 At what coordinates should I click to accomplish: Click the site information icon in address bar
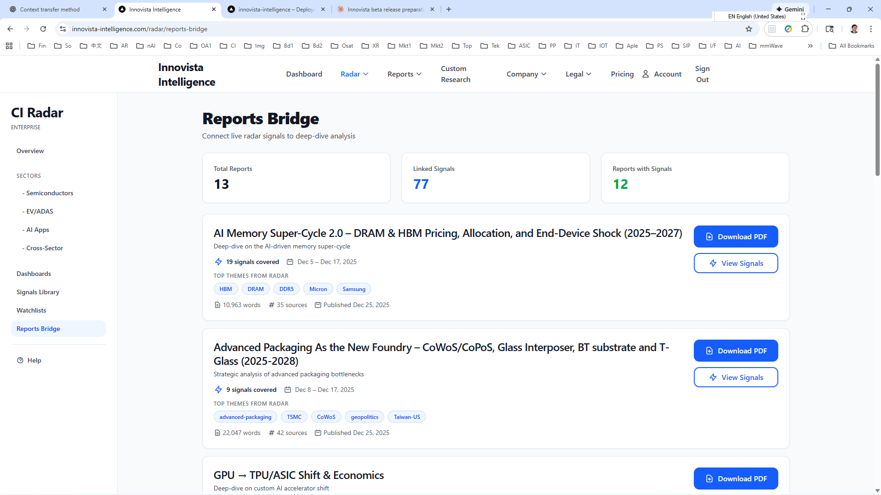pyautogui.click(x=63, y=29)
